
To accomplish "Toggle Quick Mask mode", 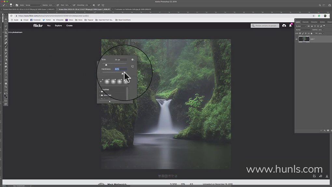I will tap(6, 101).
